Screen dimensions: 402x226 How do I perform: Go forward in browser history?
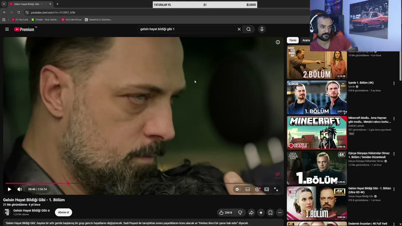(12, 13)
